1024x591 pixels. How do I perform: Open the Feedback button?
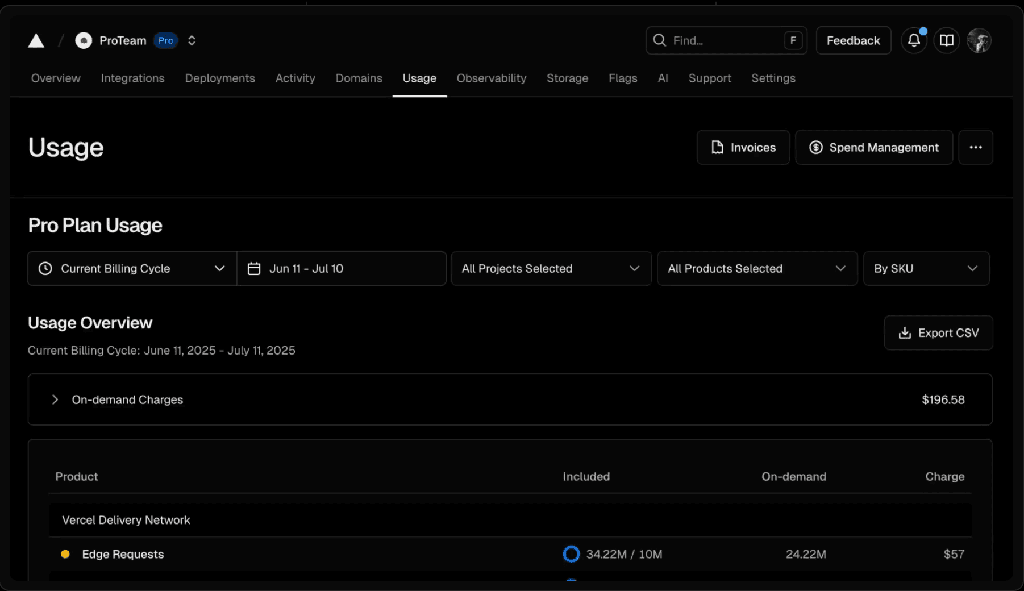click(x=854, y=40)
